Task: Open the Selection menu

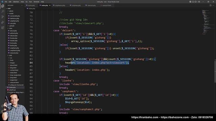Action: [16, 2]
